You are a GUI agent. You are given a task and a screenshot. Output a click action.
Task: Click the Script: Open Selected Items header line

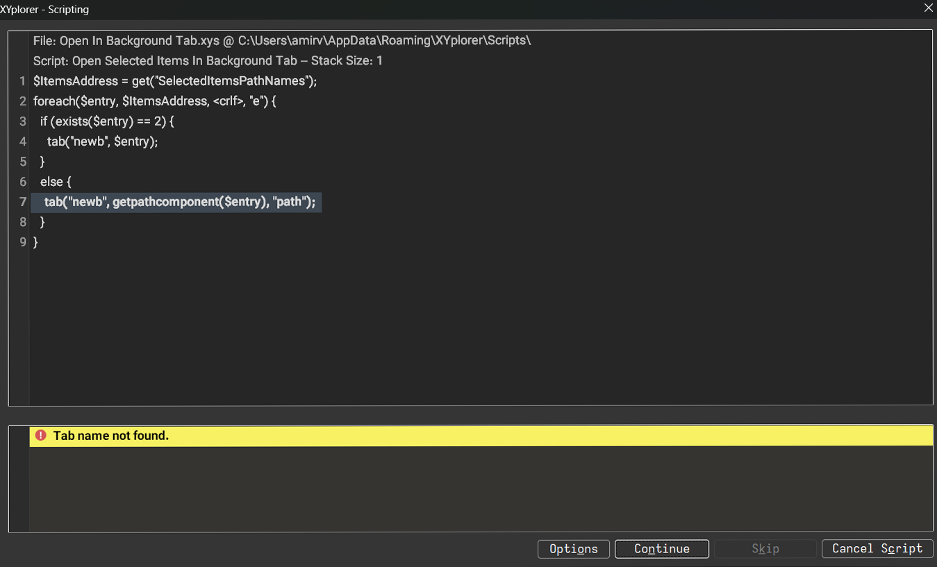[208, 61]
